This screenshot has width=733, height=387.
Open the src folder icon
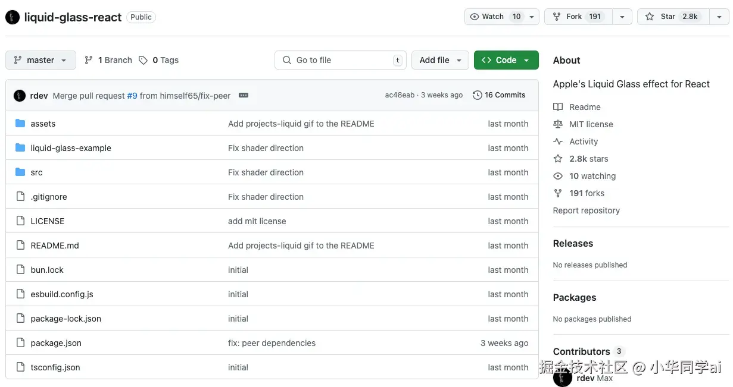20,172
